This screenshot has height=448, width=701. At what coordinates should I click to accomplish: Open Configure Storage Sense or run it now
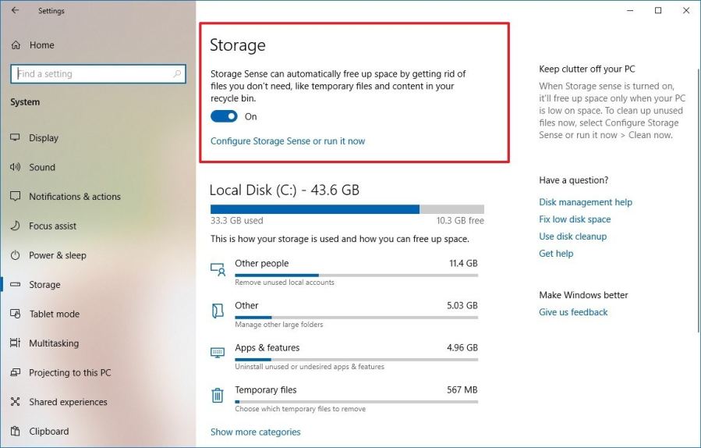tap(288, 141)
